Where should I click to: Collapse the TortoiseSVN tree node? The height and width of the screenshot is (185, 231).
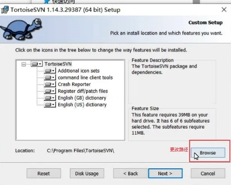(24, 64)
